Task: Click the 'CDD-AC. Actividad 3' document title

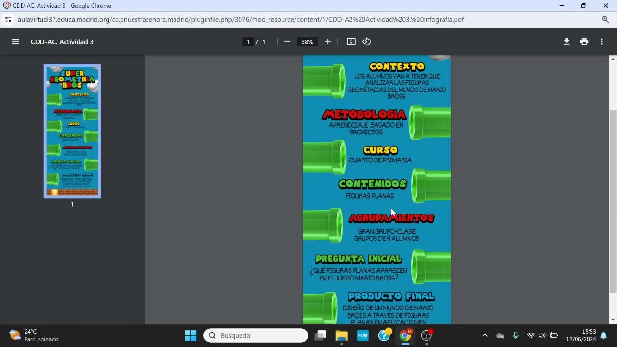Action: pos(62,42)
